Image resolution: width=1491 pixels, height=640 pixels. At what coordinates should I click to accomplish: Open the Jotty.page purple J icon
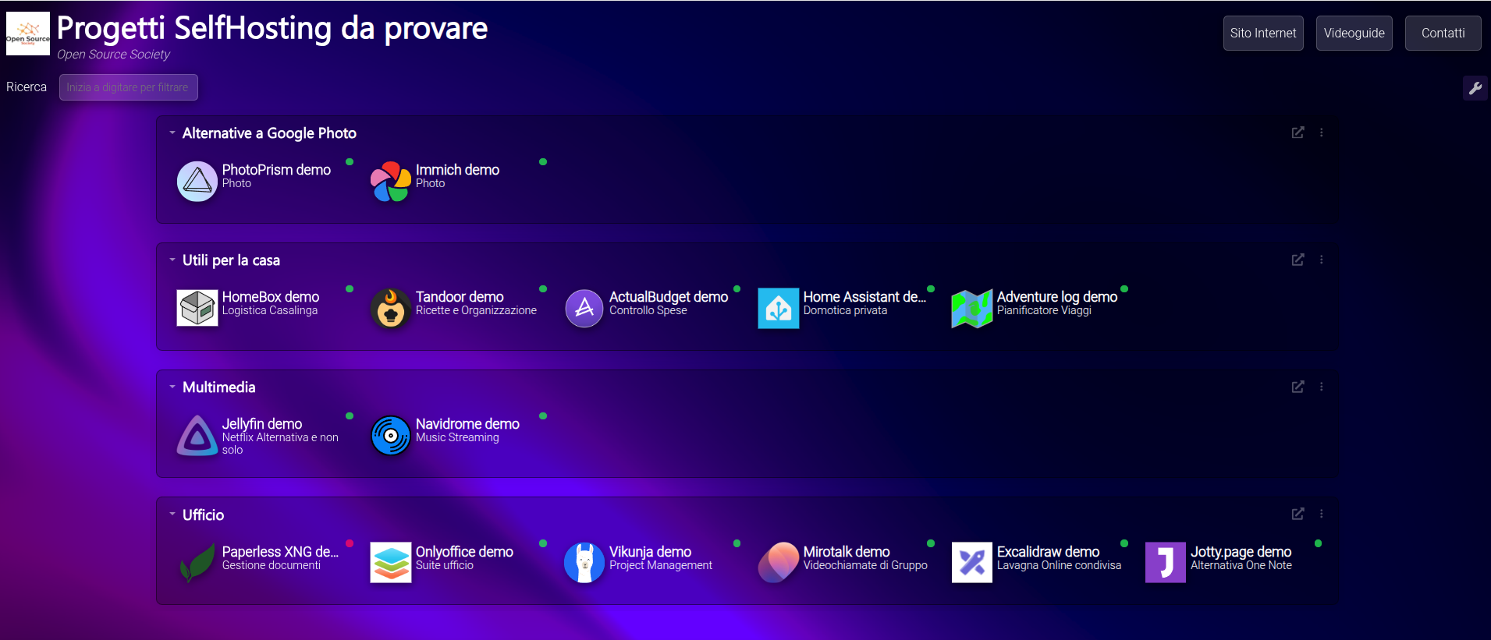[1166, 563]
